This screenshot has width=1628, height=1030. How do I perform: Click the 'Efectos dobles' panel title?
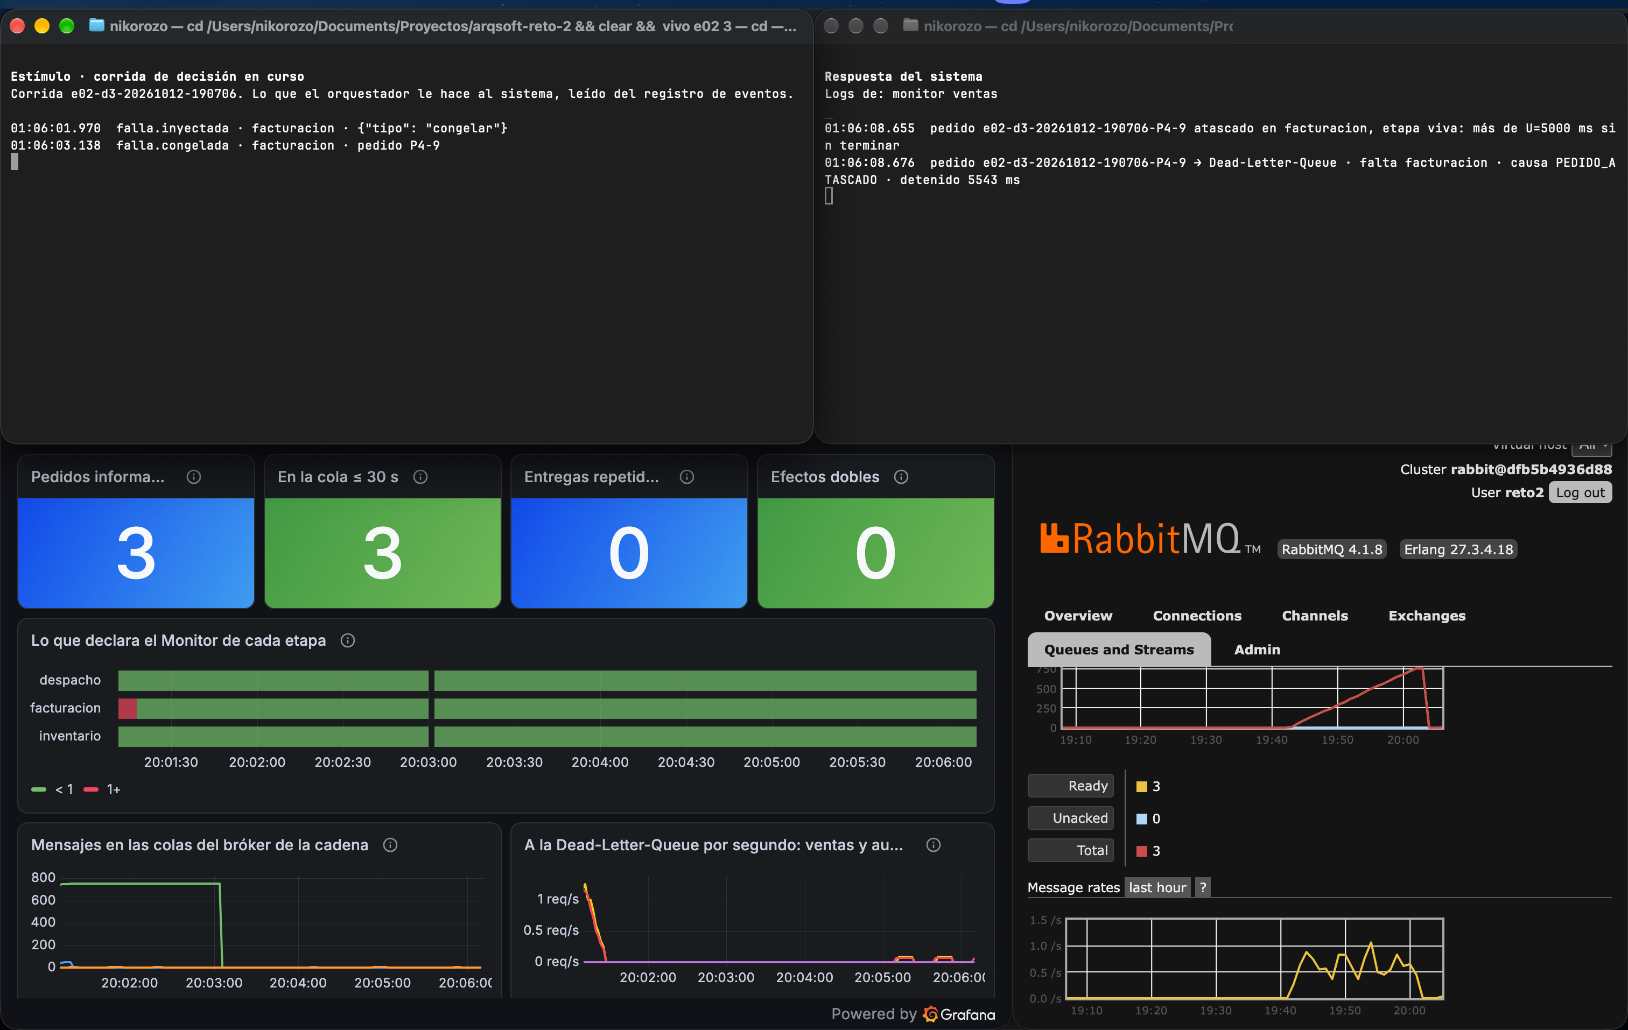tap(825, 477)
